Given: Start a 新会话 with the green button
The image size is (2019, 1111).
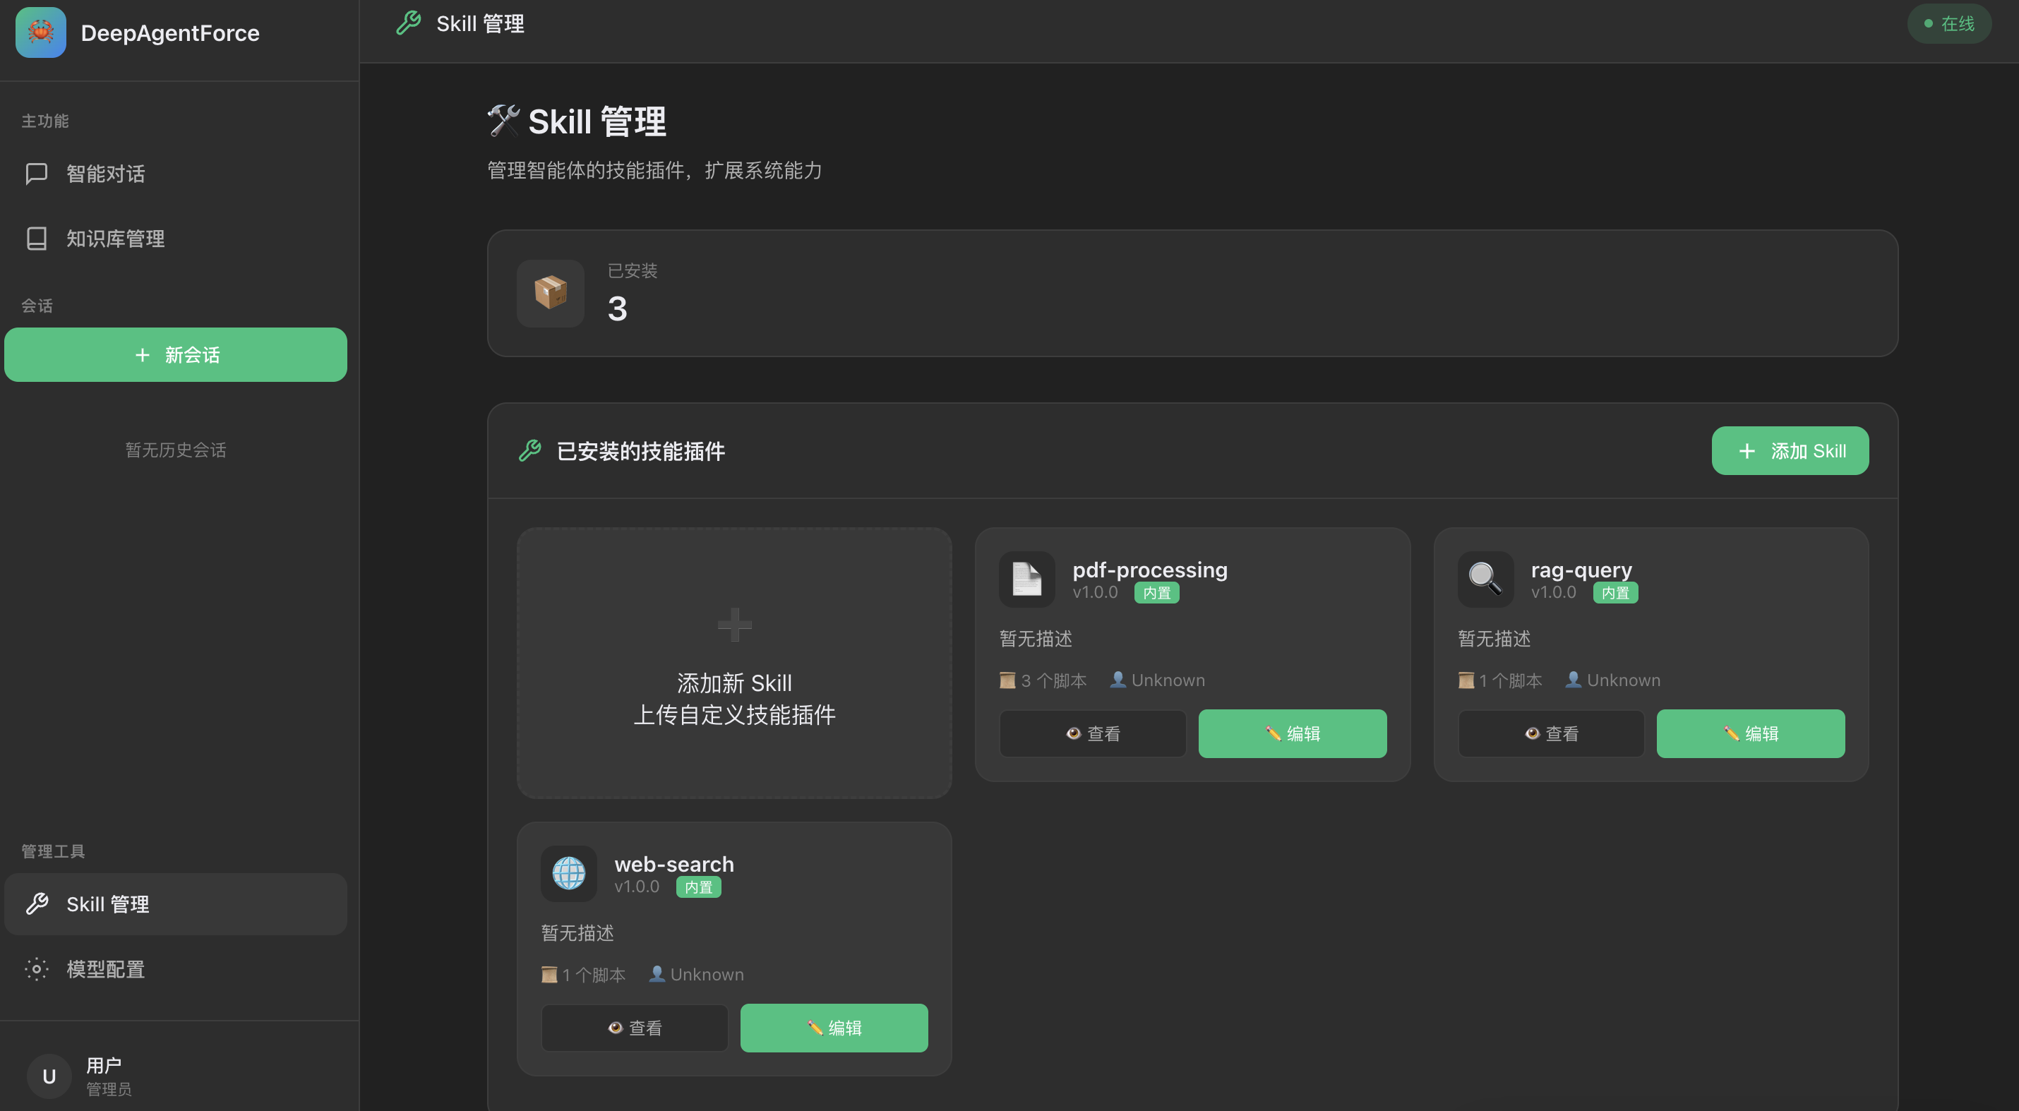Looking at the screenshot, I should [176, 354].
